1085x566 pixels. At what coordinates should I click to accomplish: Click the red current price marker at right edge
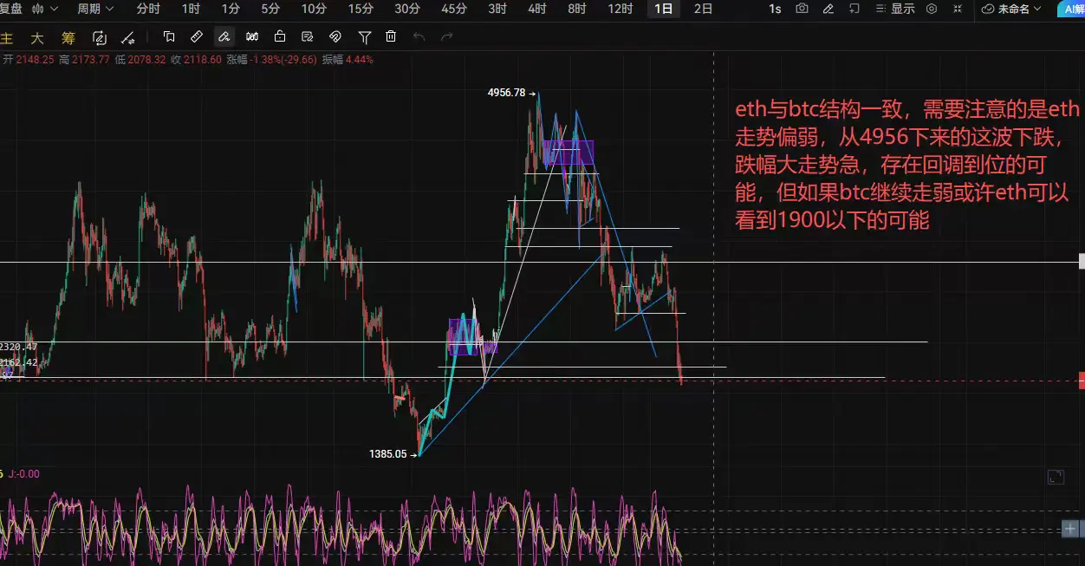tap(1081, 381)
